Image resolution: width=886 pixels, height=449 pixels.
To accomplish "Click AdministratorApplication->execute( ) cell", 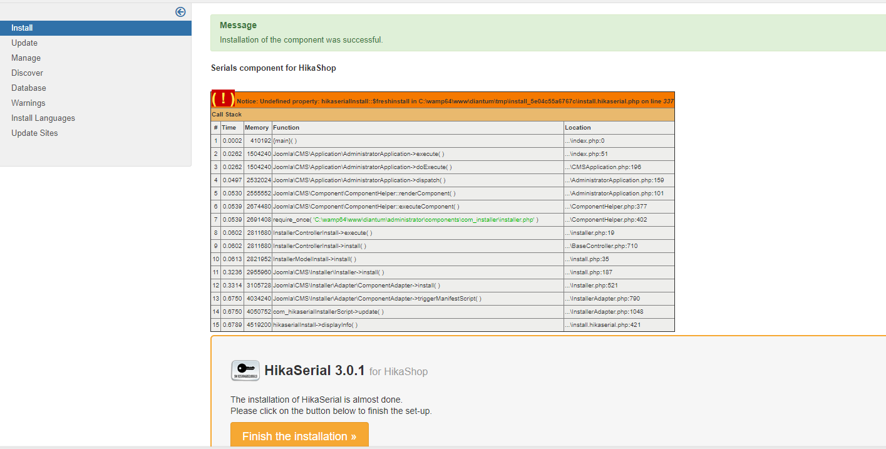I will click(418, 154).
